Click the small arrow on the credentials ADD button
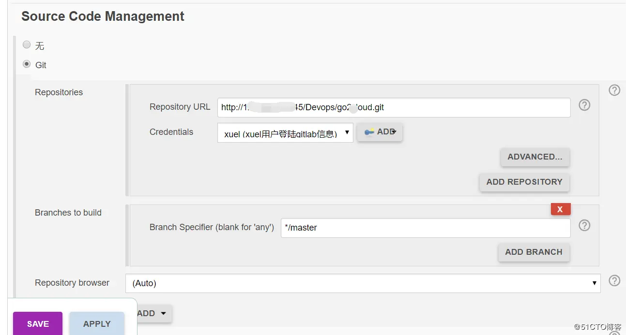 click(x=395, y=131)
